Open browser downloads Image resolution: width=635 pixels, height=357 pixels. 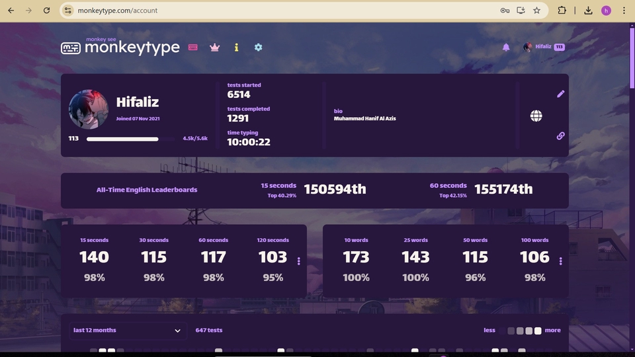589,11
